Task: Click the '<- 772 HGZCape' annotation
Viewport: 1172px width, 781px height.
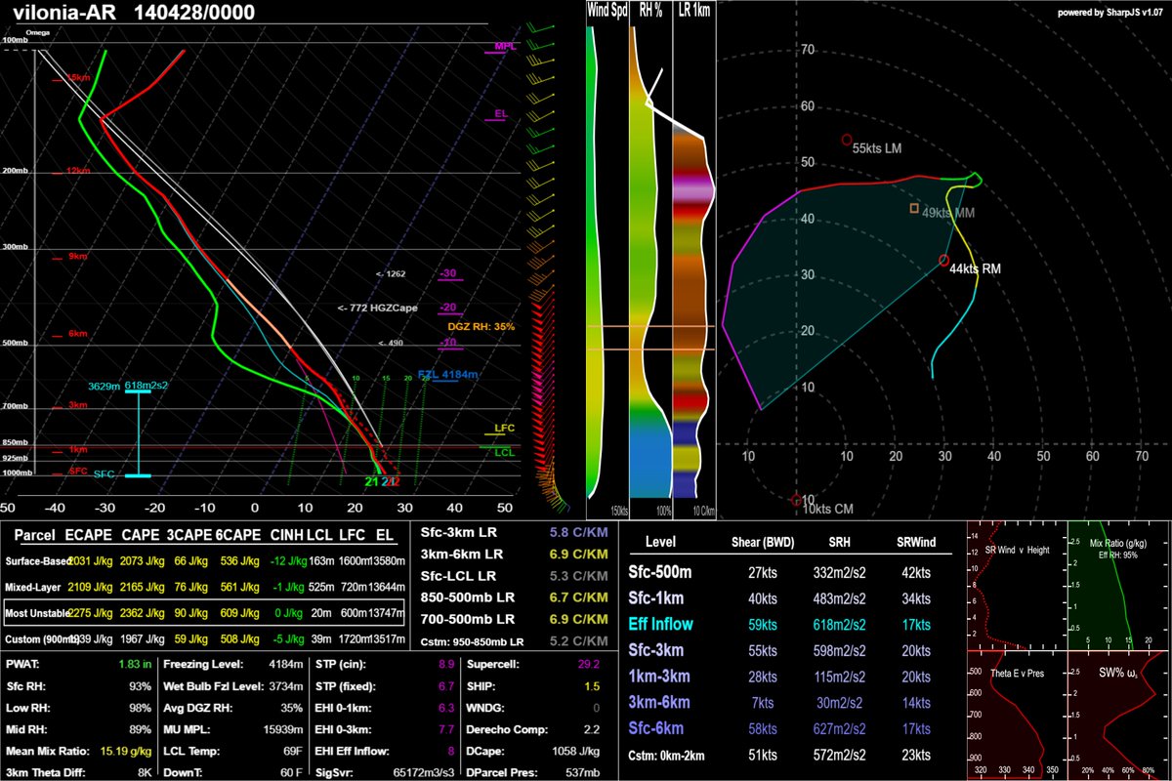Action: tap(378, 308)
